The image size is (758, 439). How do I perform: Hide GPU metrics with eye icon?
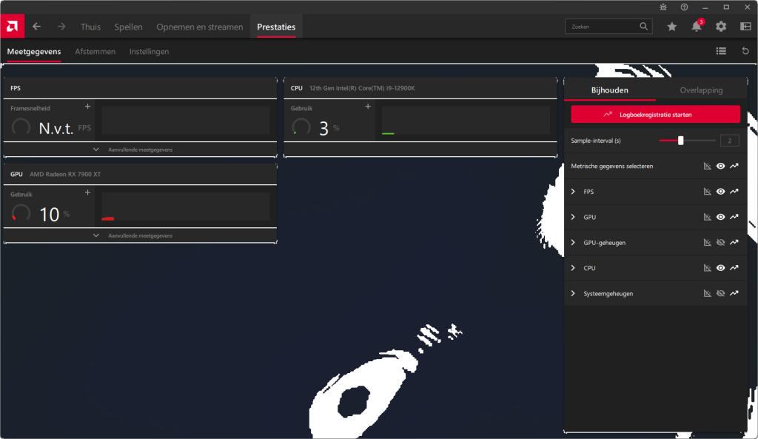[721, 217]
